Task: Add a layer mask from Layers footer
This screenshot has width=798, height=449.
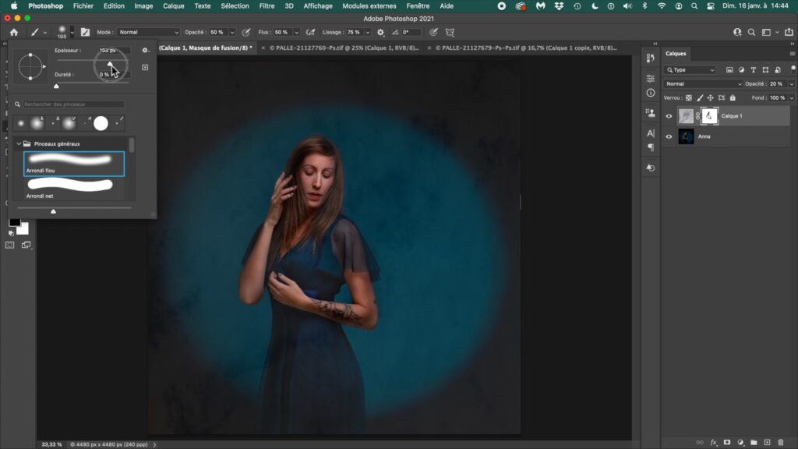Action: [727, 442]
